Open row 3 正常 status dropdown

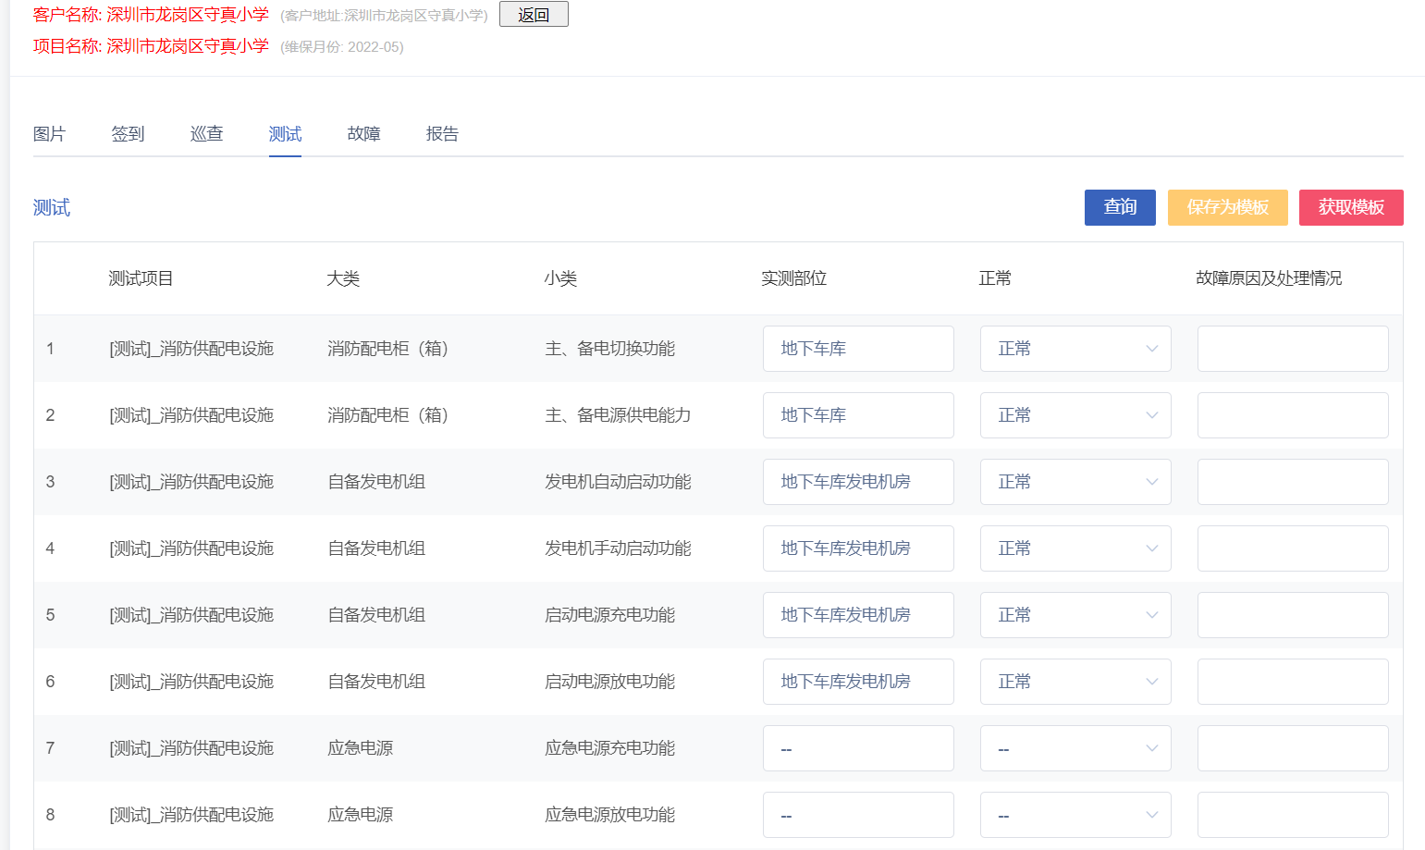point(1075,482)
